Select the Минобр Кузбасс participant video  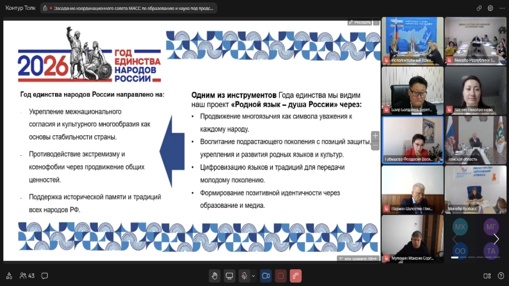pyautogui.click(x=475, y=190)
